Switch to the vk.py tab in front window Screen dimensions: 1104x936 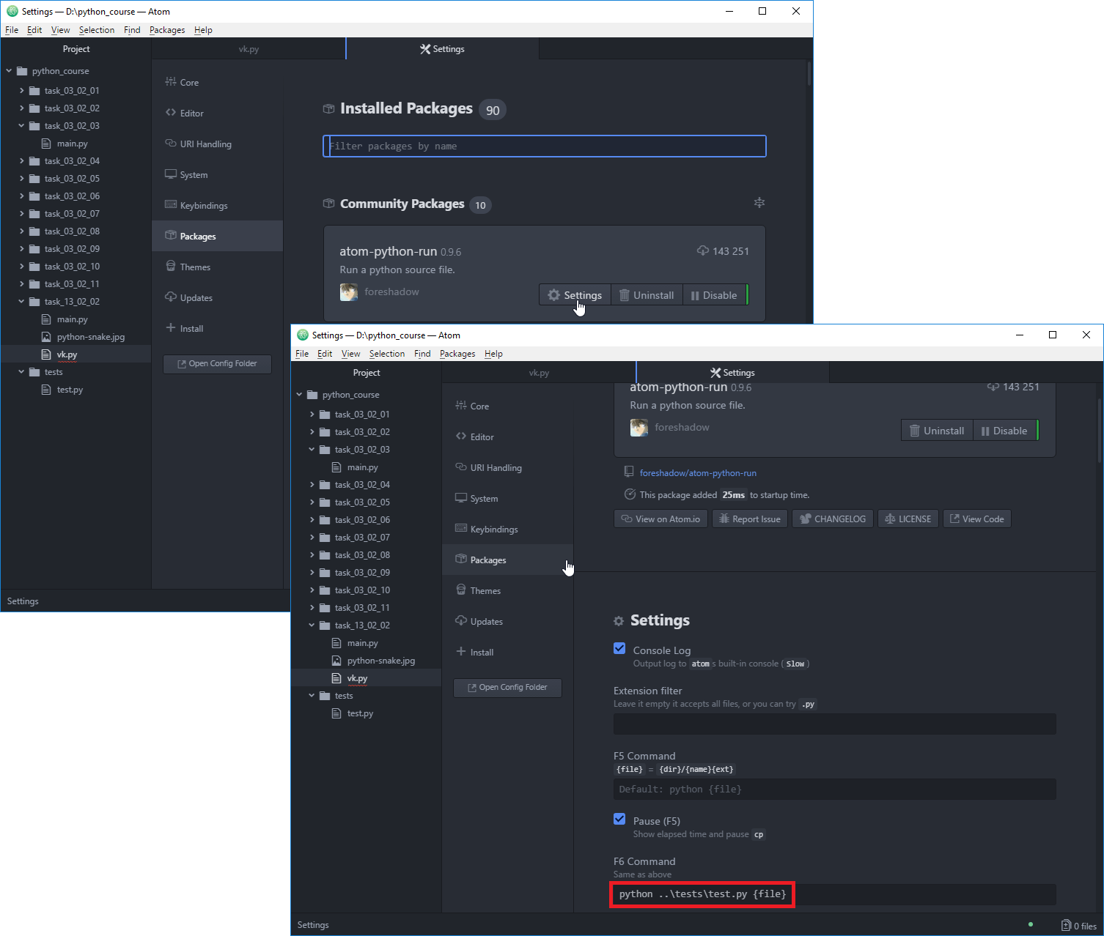click(x=539, y=373)
